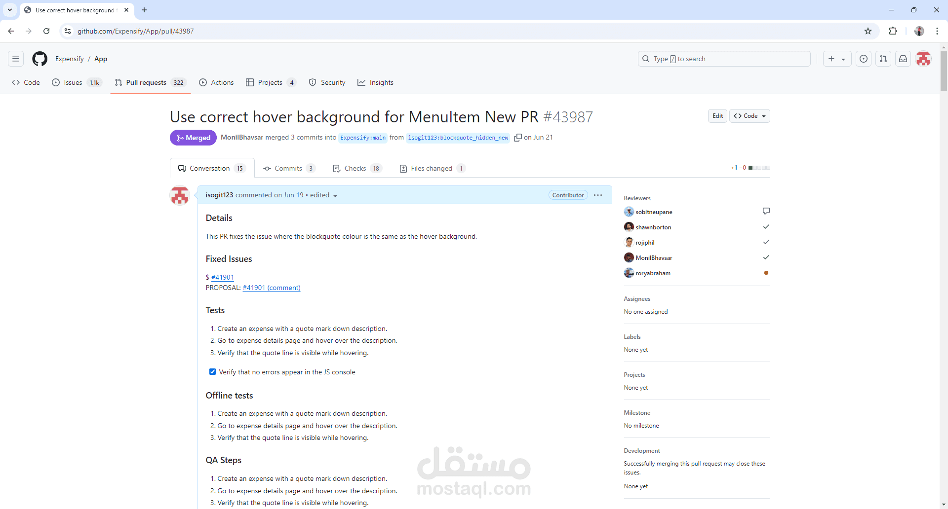Click isogit123's avatar beside the comment
Viewport: 948px width, 509px height.
coord(180,195)
